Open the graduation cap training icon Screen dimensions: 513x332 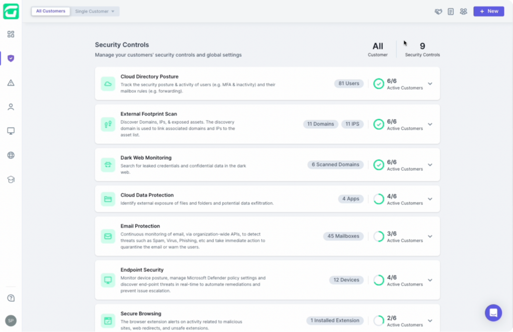(11, 180)
